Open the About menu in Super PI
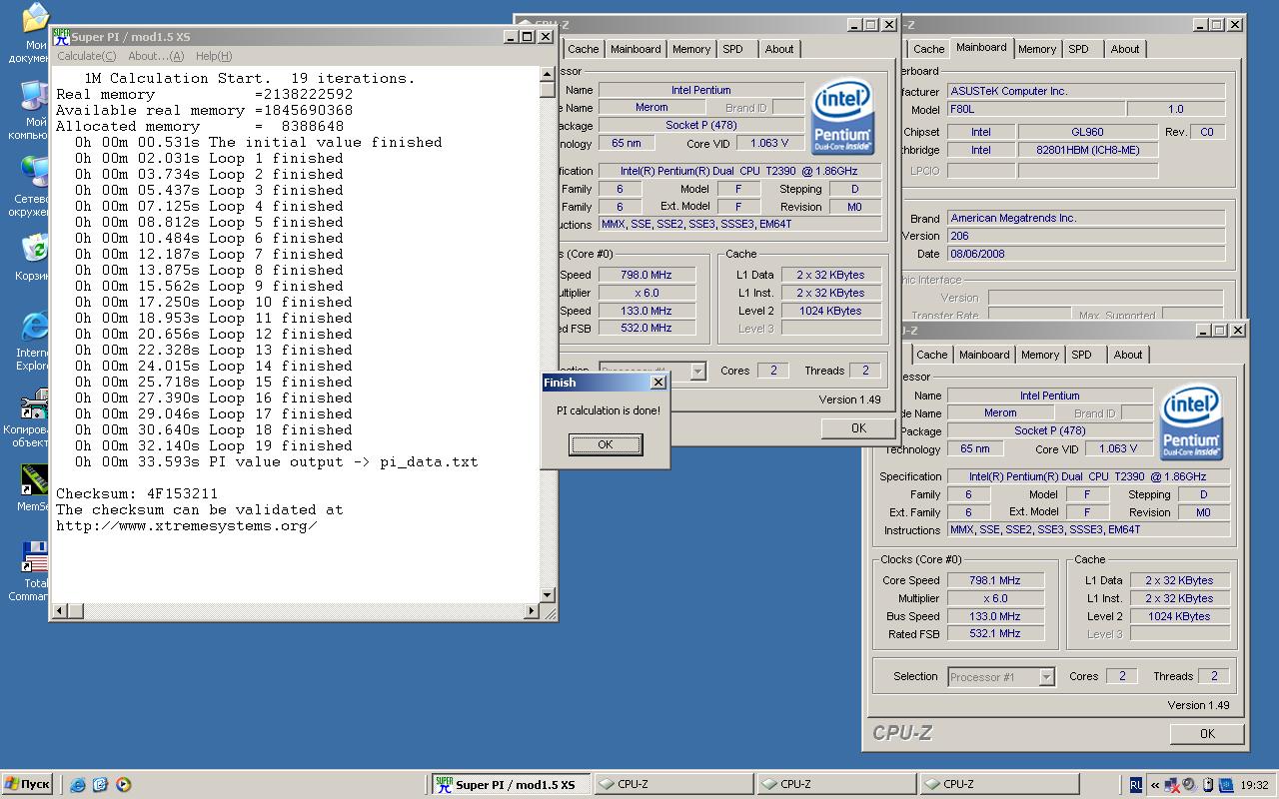Viewport: 1279px width, 799px height. click(156, 56)
